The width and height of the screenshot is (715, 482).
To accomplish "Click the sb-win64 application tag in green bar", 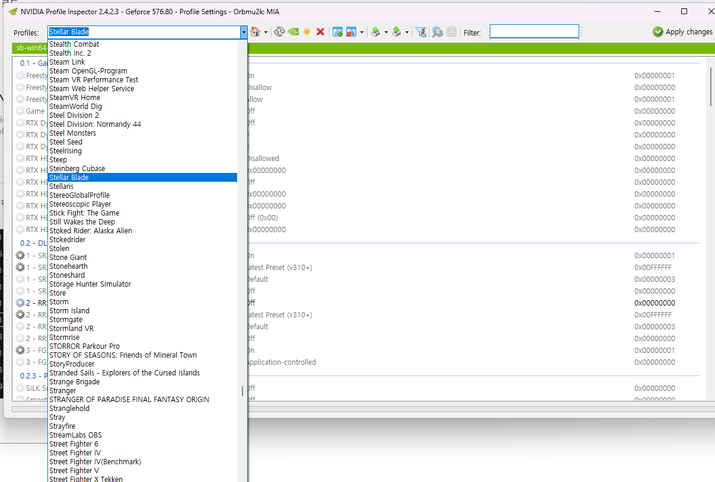I will (x=31, y=48).
